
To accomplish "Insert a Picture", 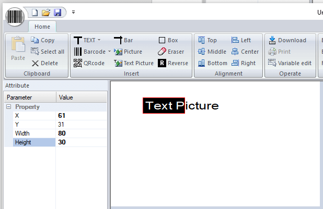I will (x=128, y=52).
